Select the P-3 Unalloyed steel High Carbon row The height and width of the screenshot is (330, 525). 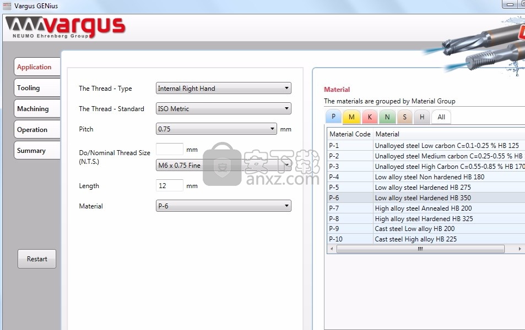click(x=426, y=166)
